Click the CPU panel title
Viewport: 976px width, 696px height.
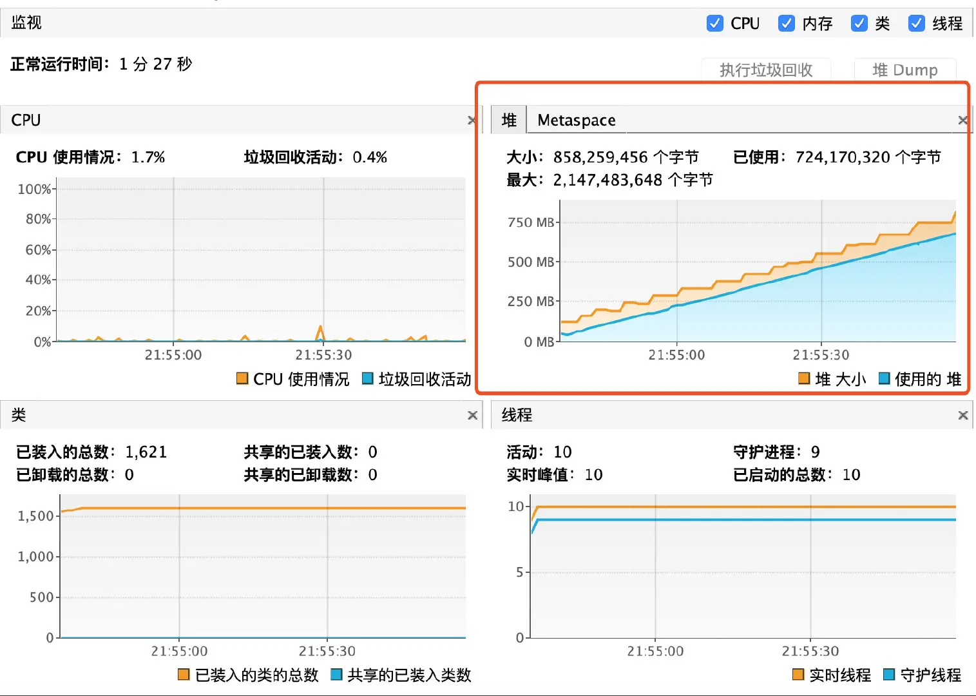26,121
